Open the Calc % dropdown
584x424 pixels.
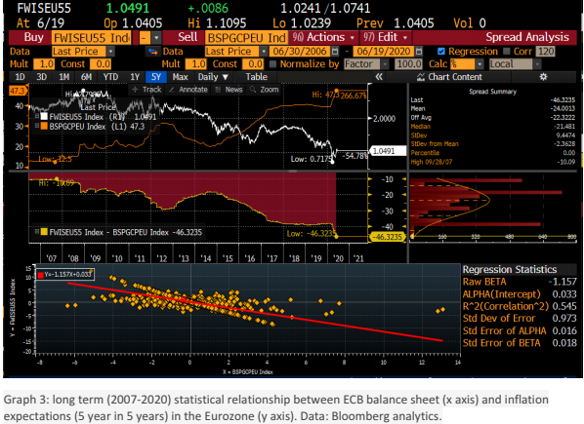(480, 64)
